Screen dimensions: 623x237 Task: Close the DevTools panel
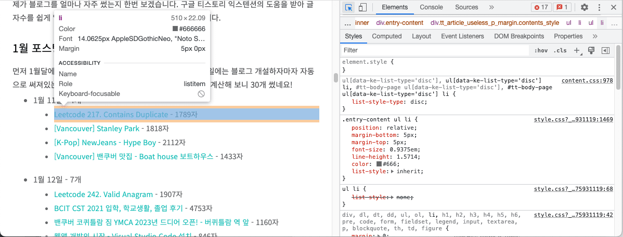click(x=614, y=7)
